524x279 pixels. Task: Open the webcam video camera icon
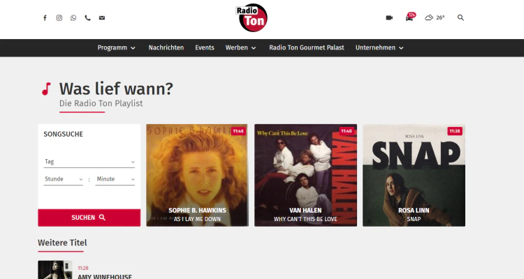point(389,17)
